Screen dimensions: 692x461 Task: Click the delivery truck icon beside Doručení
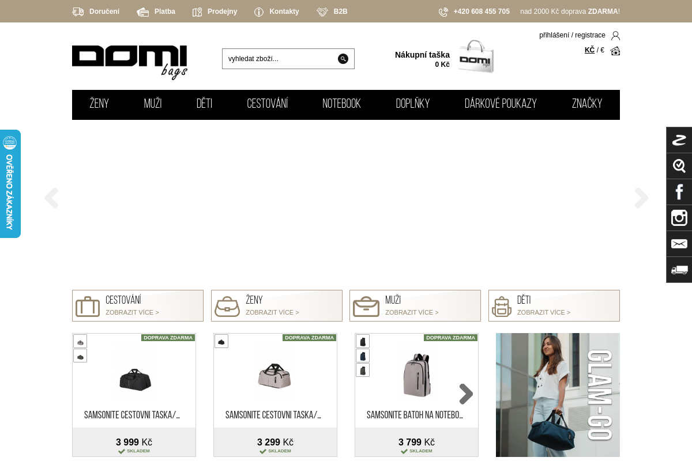pyautogui.click(x=78, y=12)
